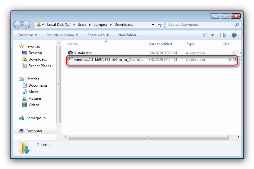Open Videos library
Viewport: 254px width, 169px height.
pos(34,105)
